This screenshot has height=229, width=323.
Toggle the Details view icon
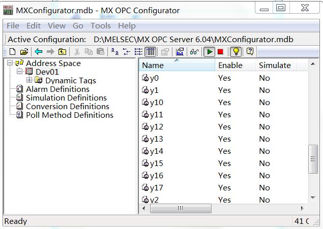coord(151,52)
